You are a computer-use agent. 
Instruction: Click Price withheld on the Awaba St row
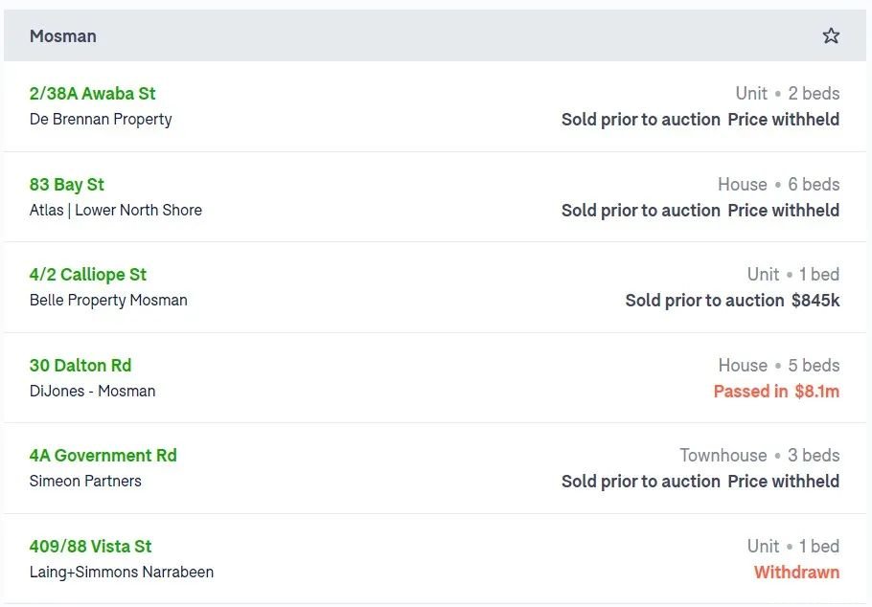pyautogui.click(x=784, y=120)
